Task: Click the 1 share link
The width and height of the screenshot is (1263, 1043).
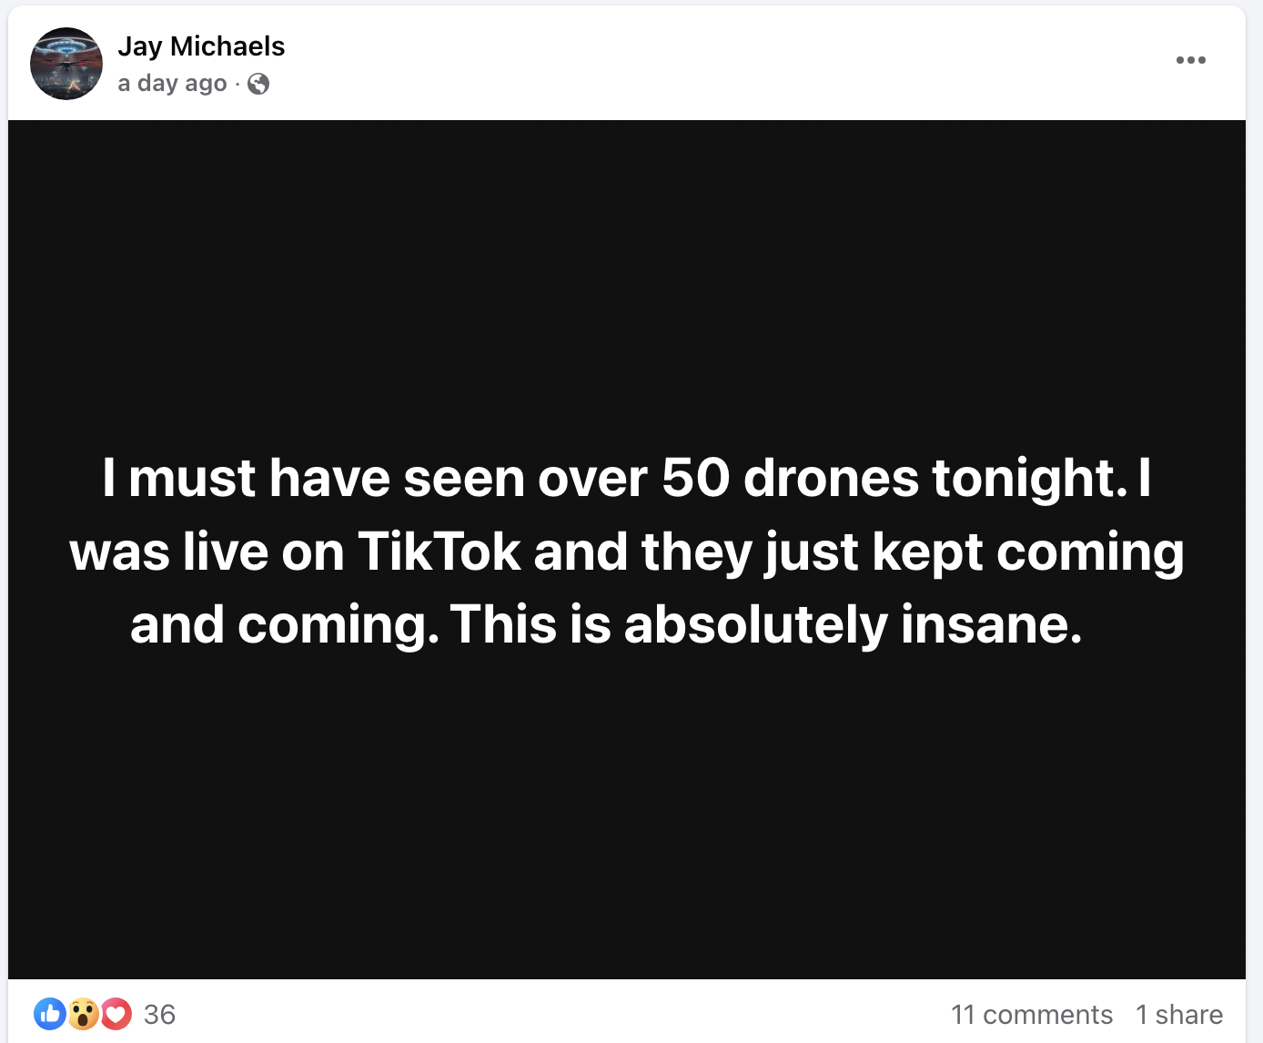Action: point(1178,1015)
